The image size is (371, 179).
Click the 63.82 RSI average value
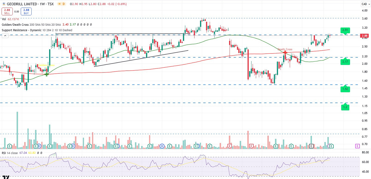click(x=32, y=153)
